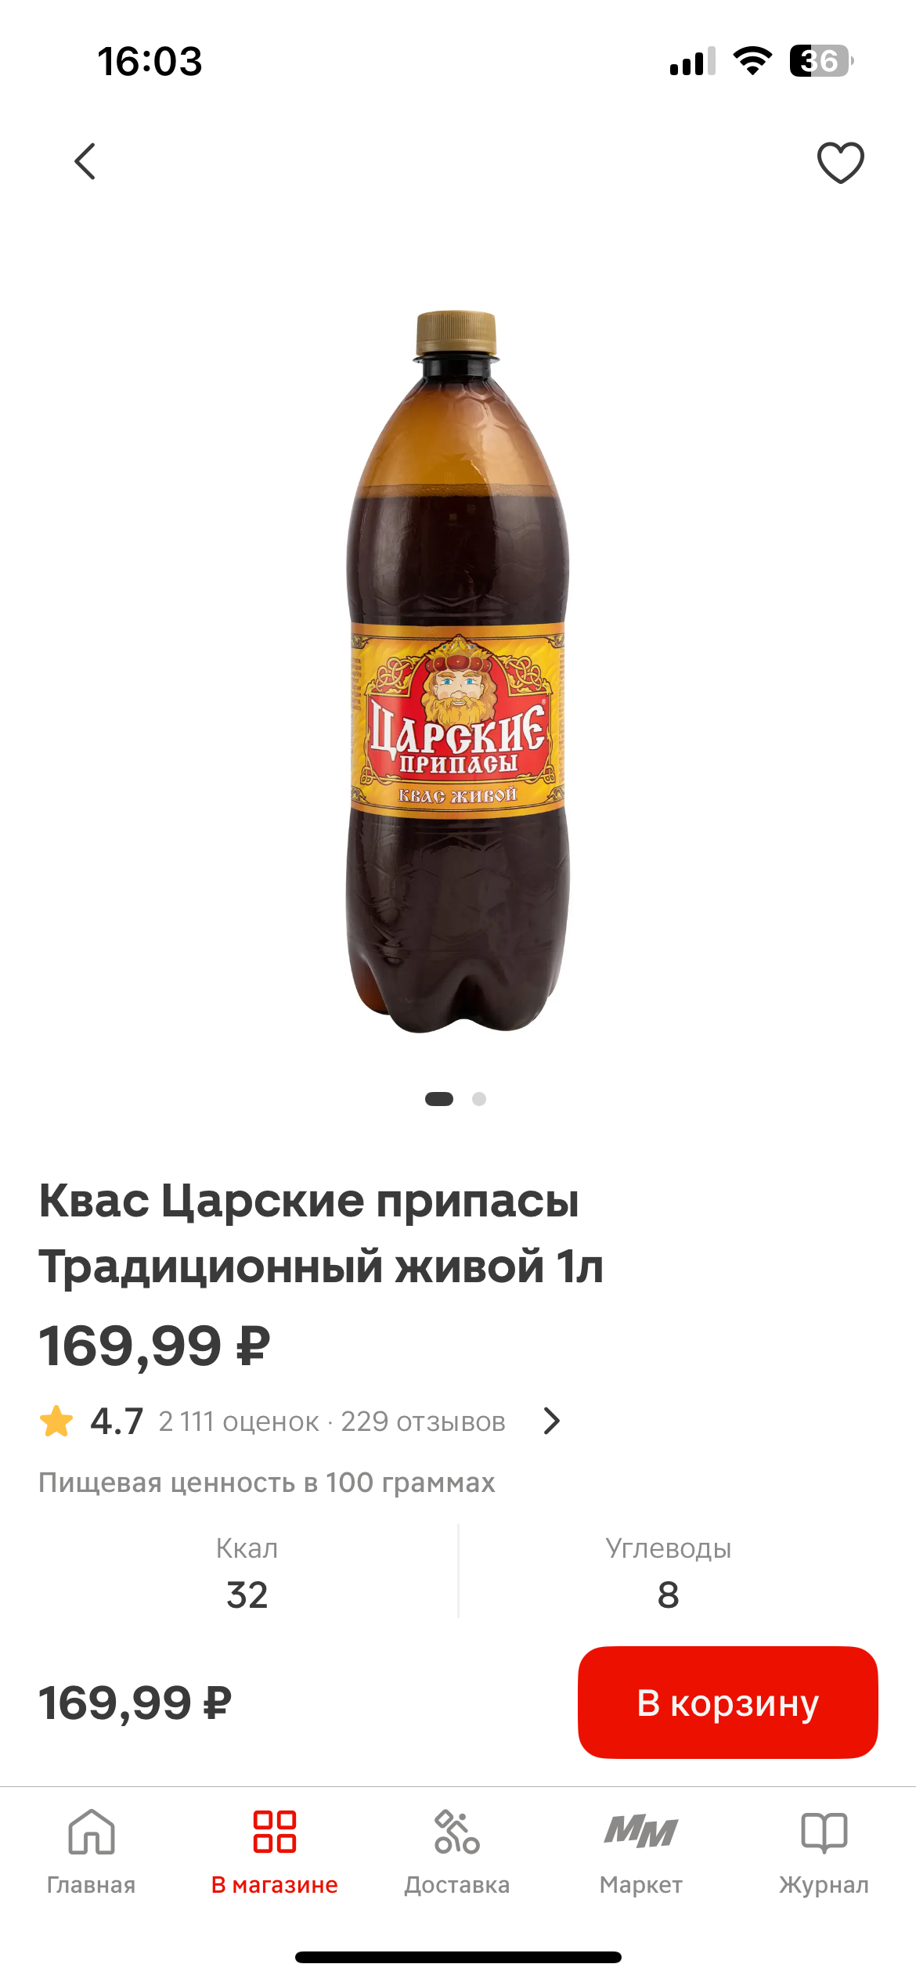Add kvas to favorites with heart icon

click(x=840, y=162)
